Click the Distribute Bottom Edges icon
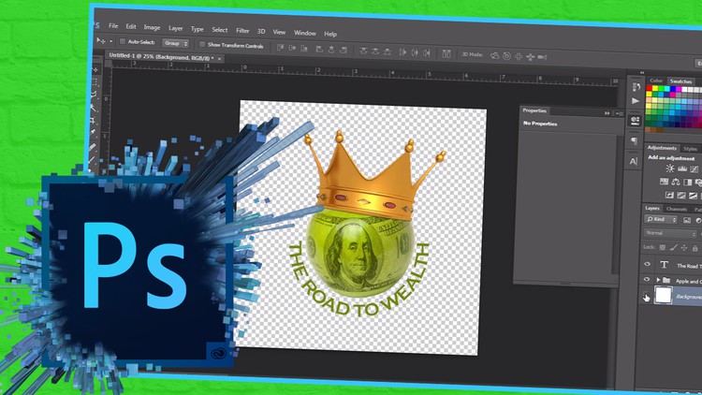702x395 pixels. pyautogui.click(x=388, y=51)
